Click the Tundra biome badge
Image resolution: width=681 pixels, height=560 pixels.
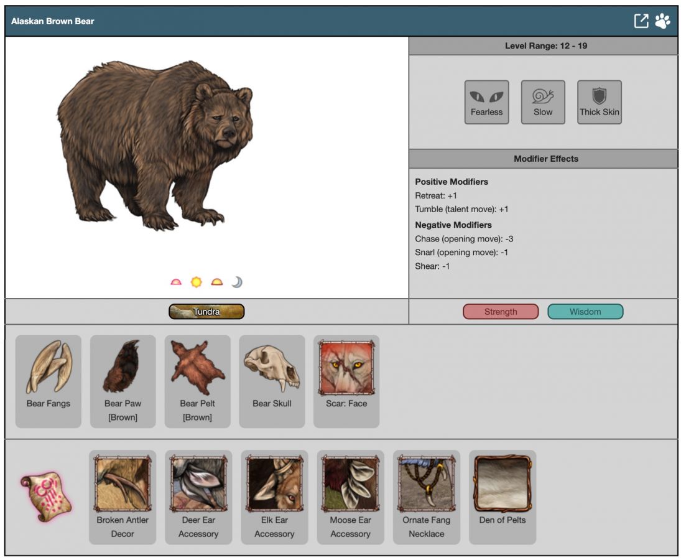tap(206, 312)
